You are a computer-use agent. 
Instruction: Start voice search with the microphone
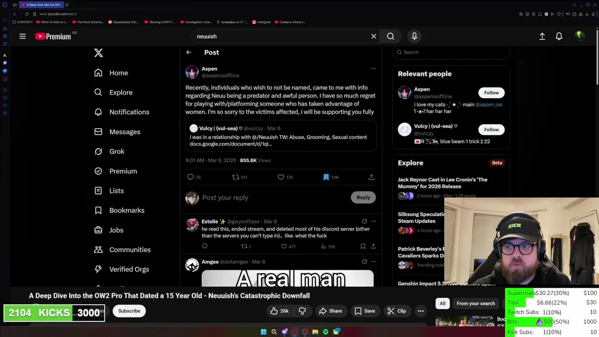(414, 36)
